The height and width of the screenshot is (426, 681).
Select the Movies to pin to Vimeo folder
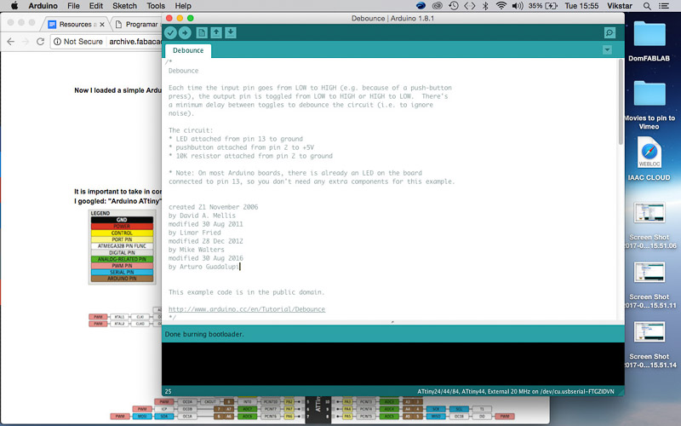point(650,94)
